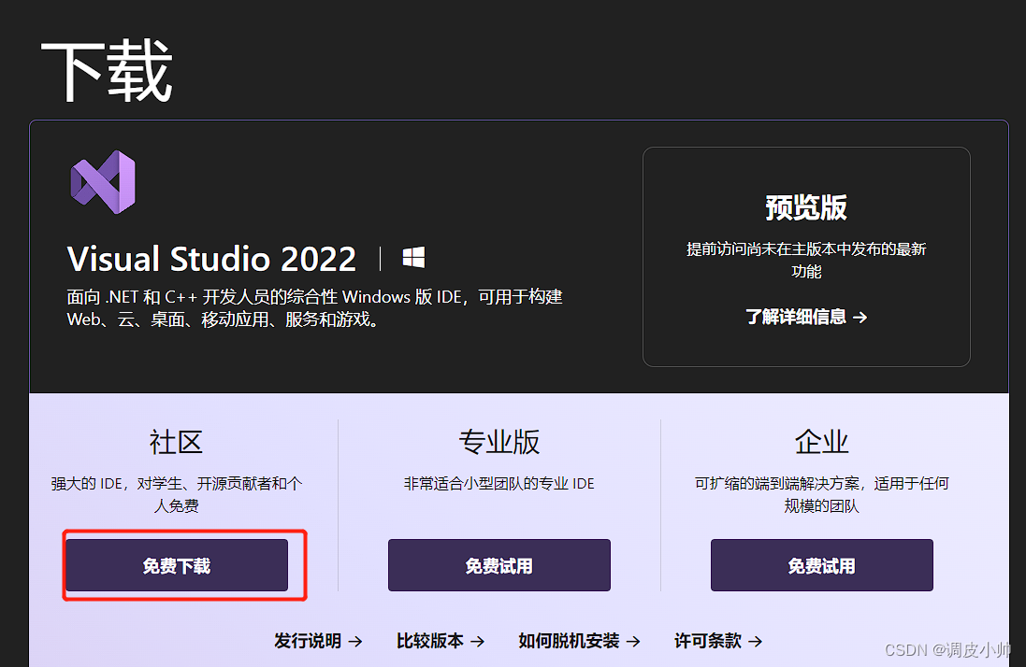The width and height of the screenshot is (1026, 667).
Task: Click the 专业版 column heading
Action: 499,442
